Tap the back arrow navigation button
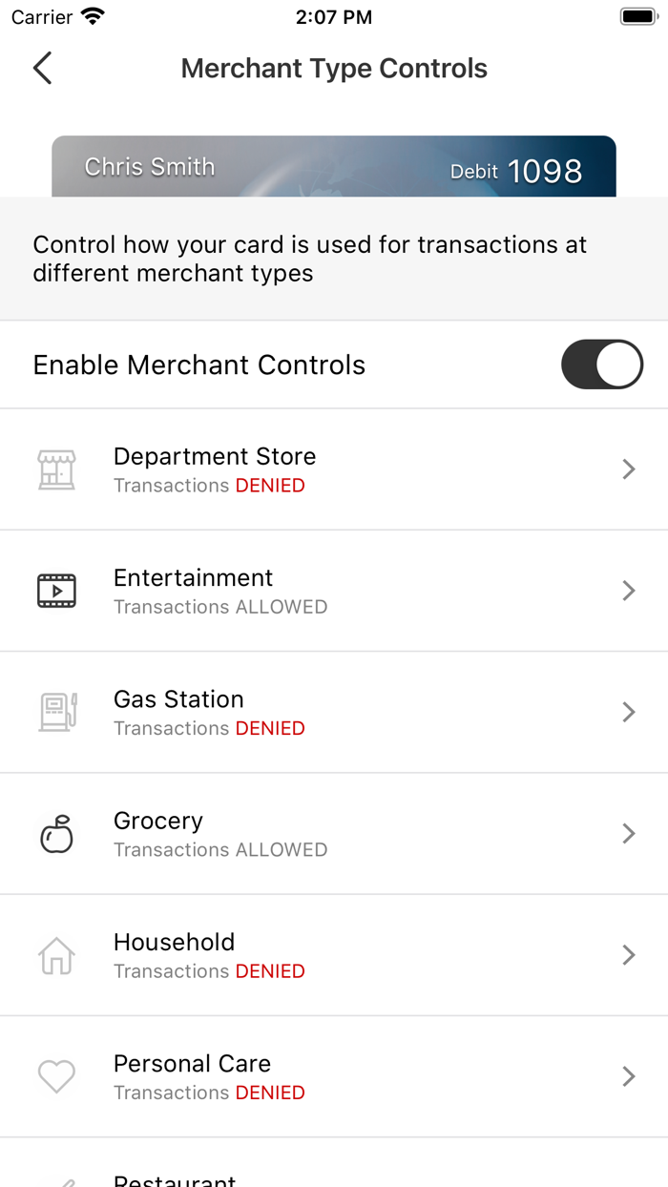This screenshot has width=668, height=1187. 42,68
